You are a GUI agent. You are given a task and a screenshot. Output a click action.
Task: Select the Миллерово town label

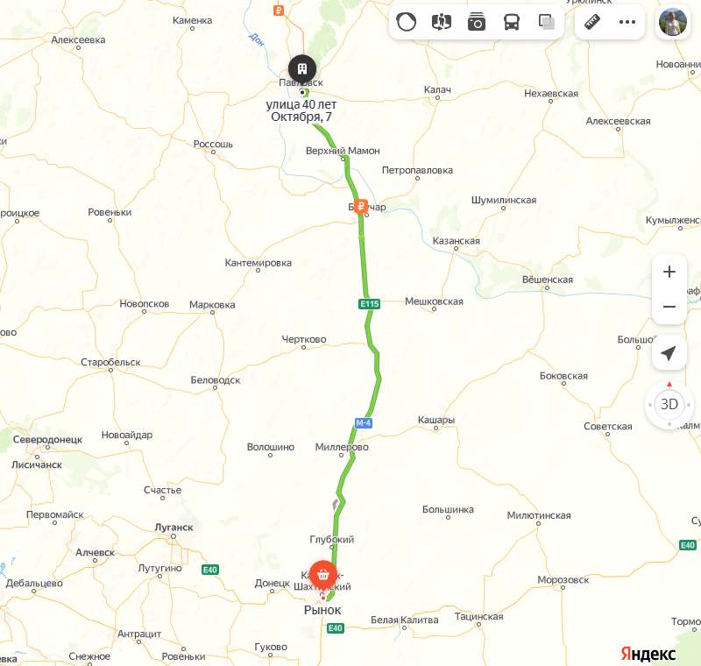coord(342,447)
